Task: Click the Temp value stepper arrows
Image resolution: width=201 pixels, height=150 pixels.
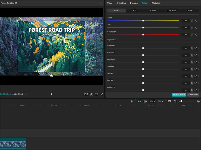Action: pyautogui.click(x=192, y=20)
